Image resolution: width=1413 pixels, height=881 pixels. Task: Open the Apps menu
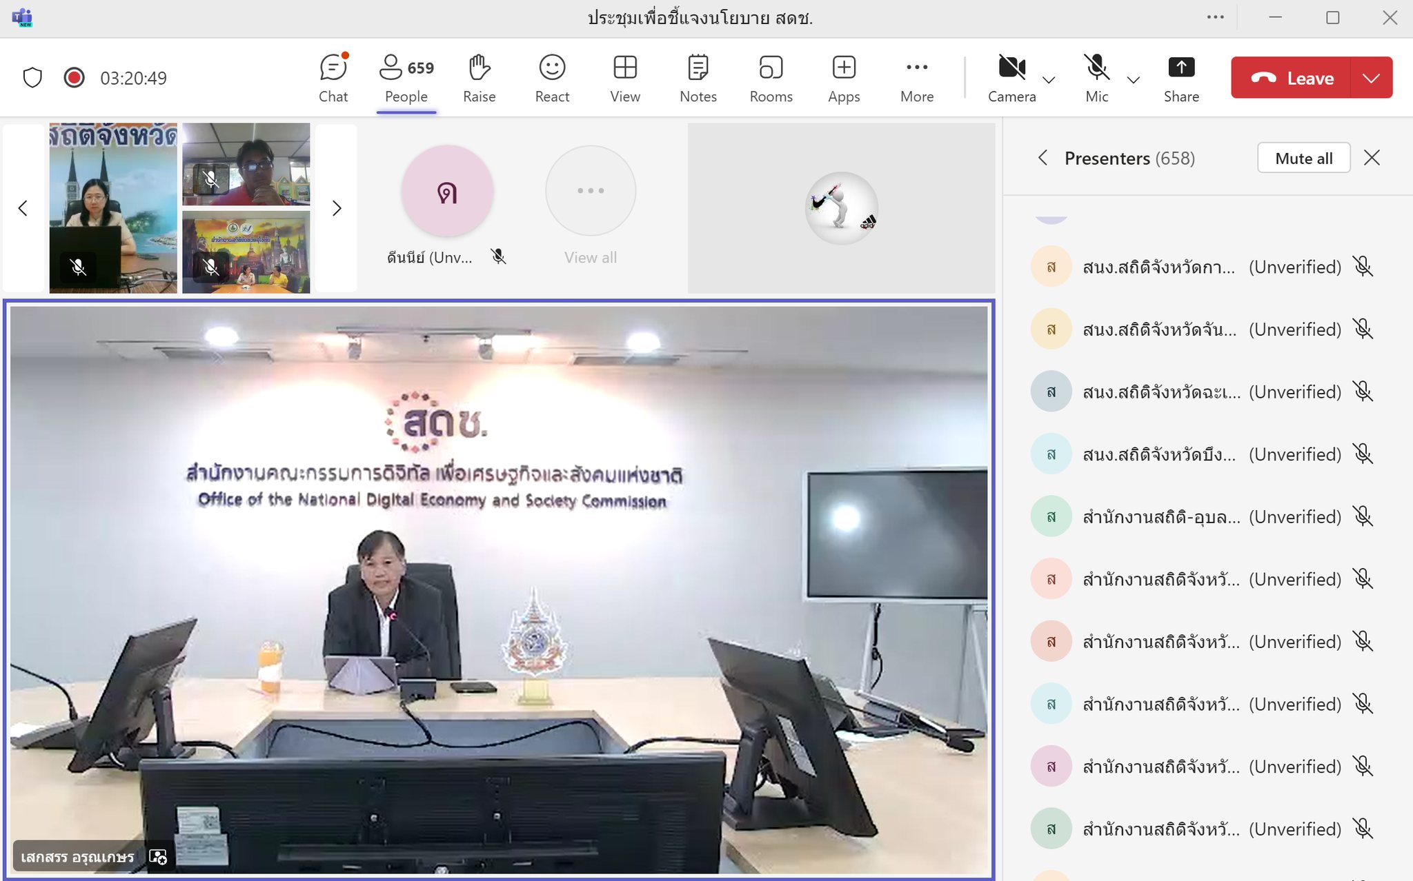[x=844, y=78]
